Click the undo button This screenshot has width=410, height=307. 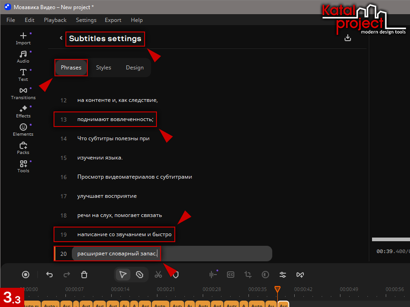49,275
